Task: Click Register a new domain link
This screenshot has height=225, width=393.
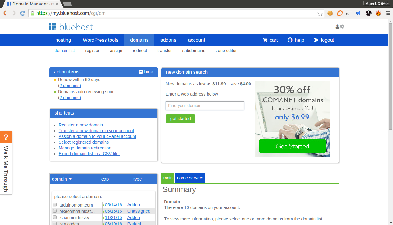Action: click(81, 125)
